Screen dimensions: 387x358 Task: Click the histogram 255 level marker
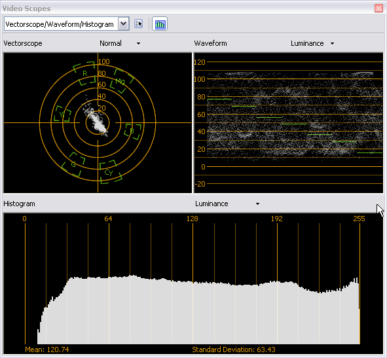tap(359, 219)
